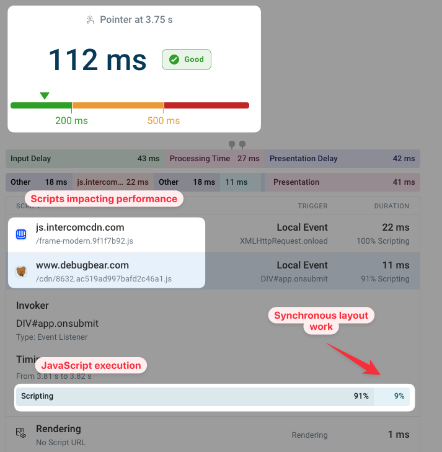Viewport: 442px width, 452px height.
Task: Click the Trigger column header
Action: coord(312,206)
